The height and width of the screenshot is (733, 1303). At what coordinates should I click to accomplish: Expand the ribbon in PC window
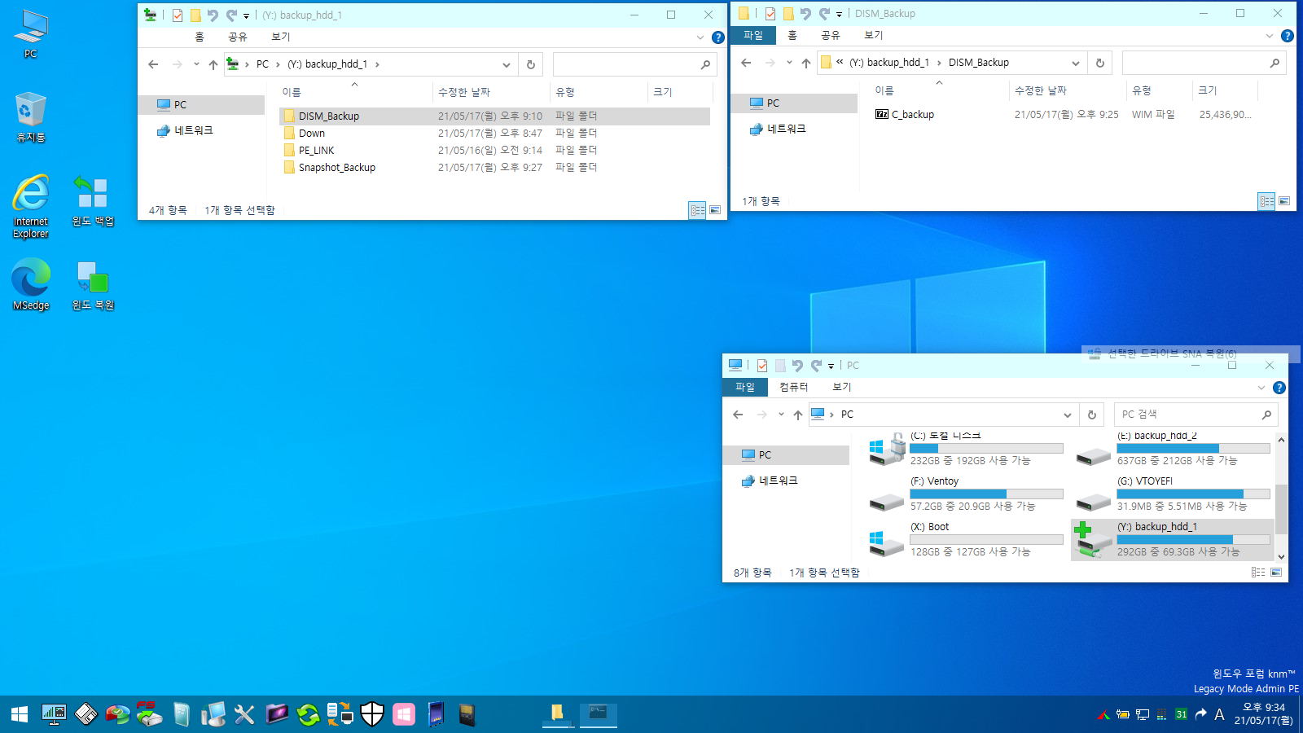point(1261,388)
